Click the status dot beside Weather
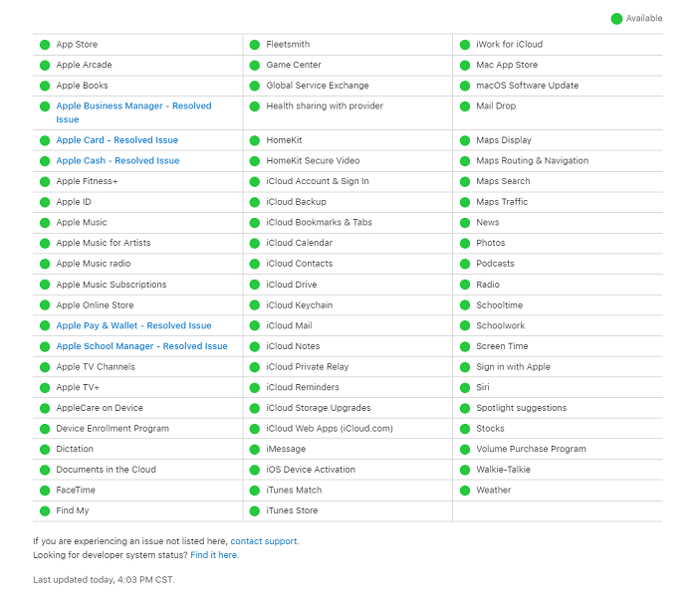Viewport: 697px width, 595px height. [465, 491]
